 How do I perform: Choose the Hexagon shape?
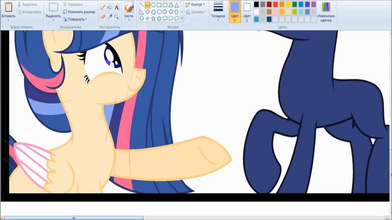coord(159,12)
